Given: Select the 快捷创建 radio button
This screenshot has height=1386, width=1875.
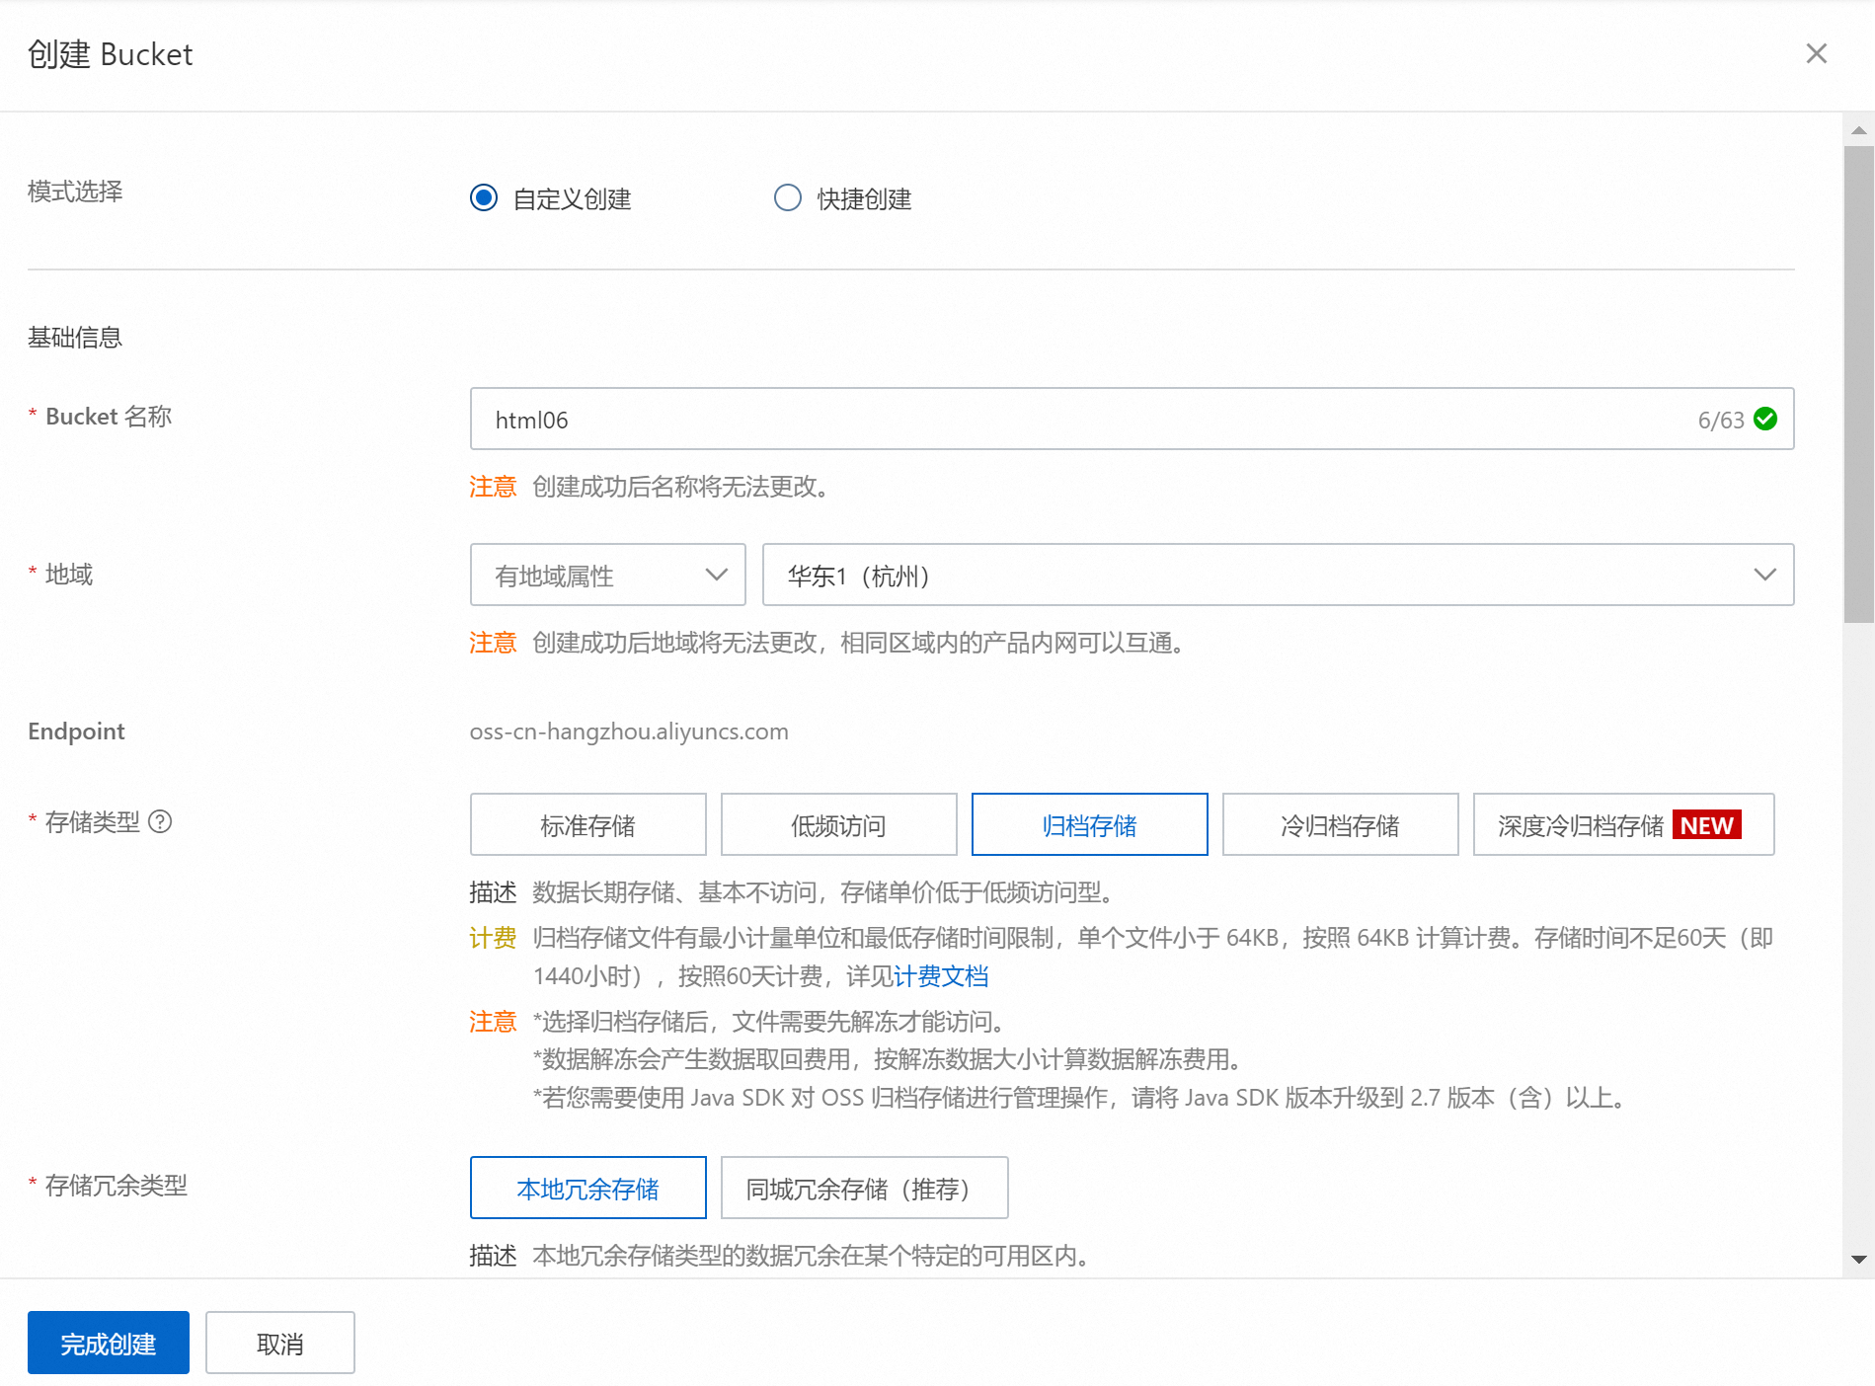Looking at the screenshot, I should [x=787, y=198].
